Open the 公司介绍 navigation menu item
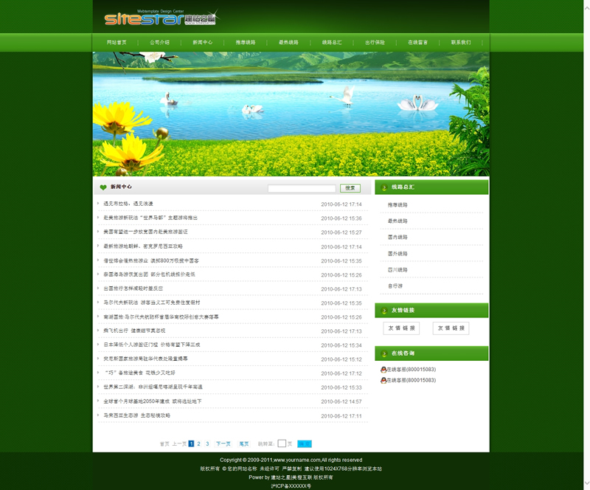This screenshot has width=590, height=490. (x=159, y=43)
